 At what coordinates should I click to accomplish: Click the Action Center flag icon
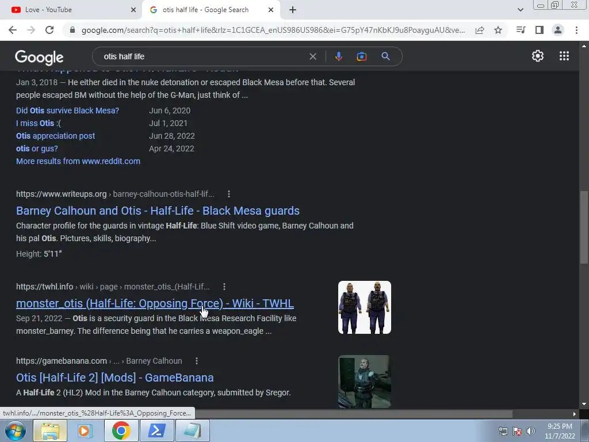tap(517, 431)
